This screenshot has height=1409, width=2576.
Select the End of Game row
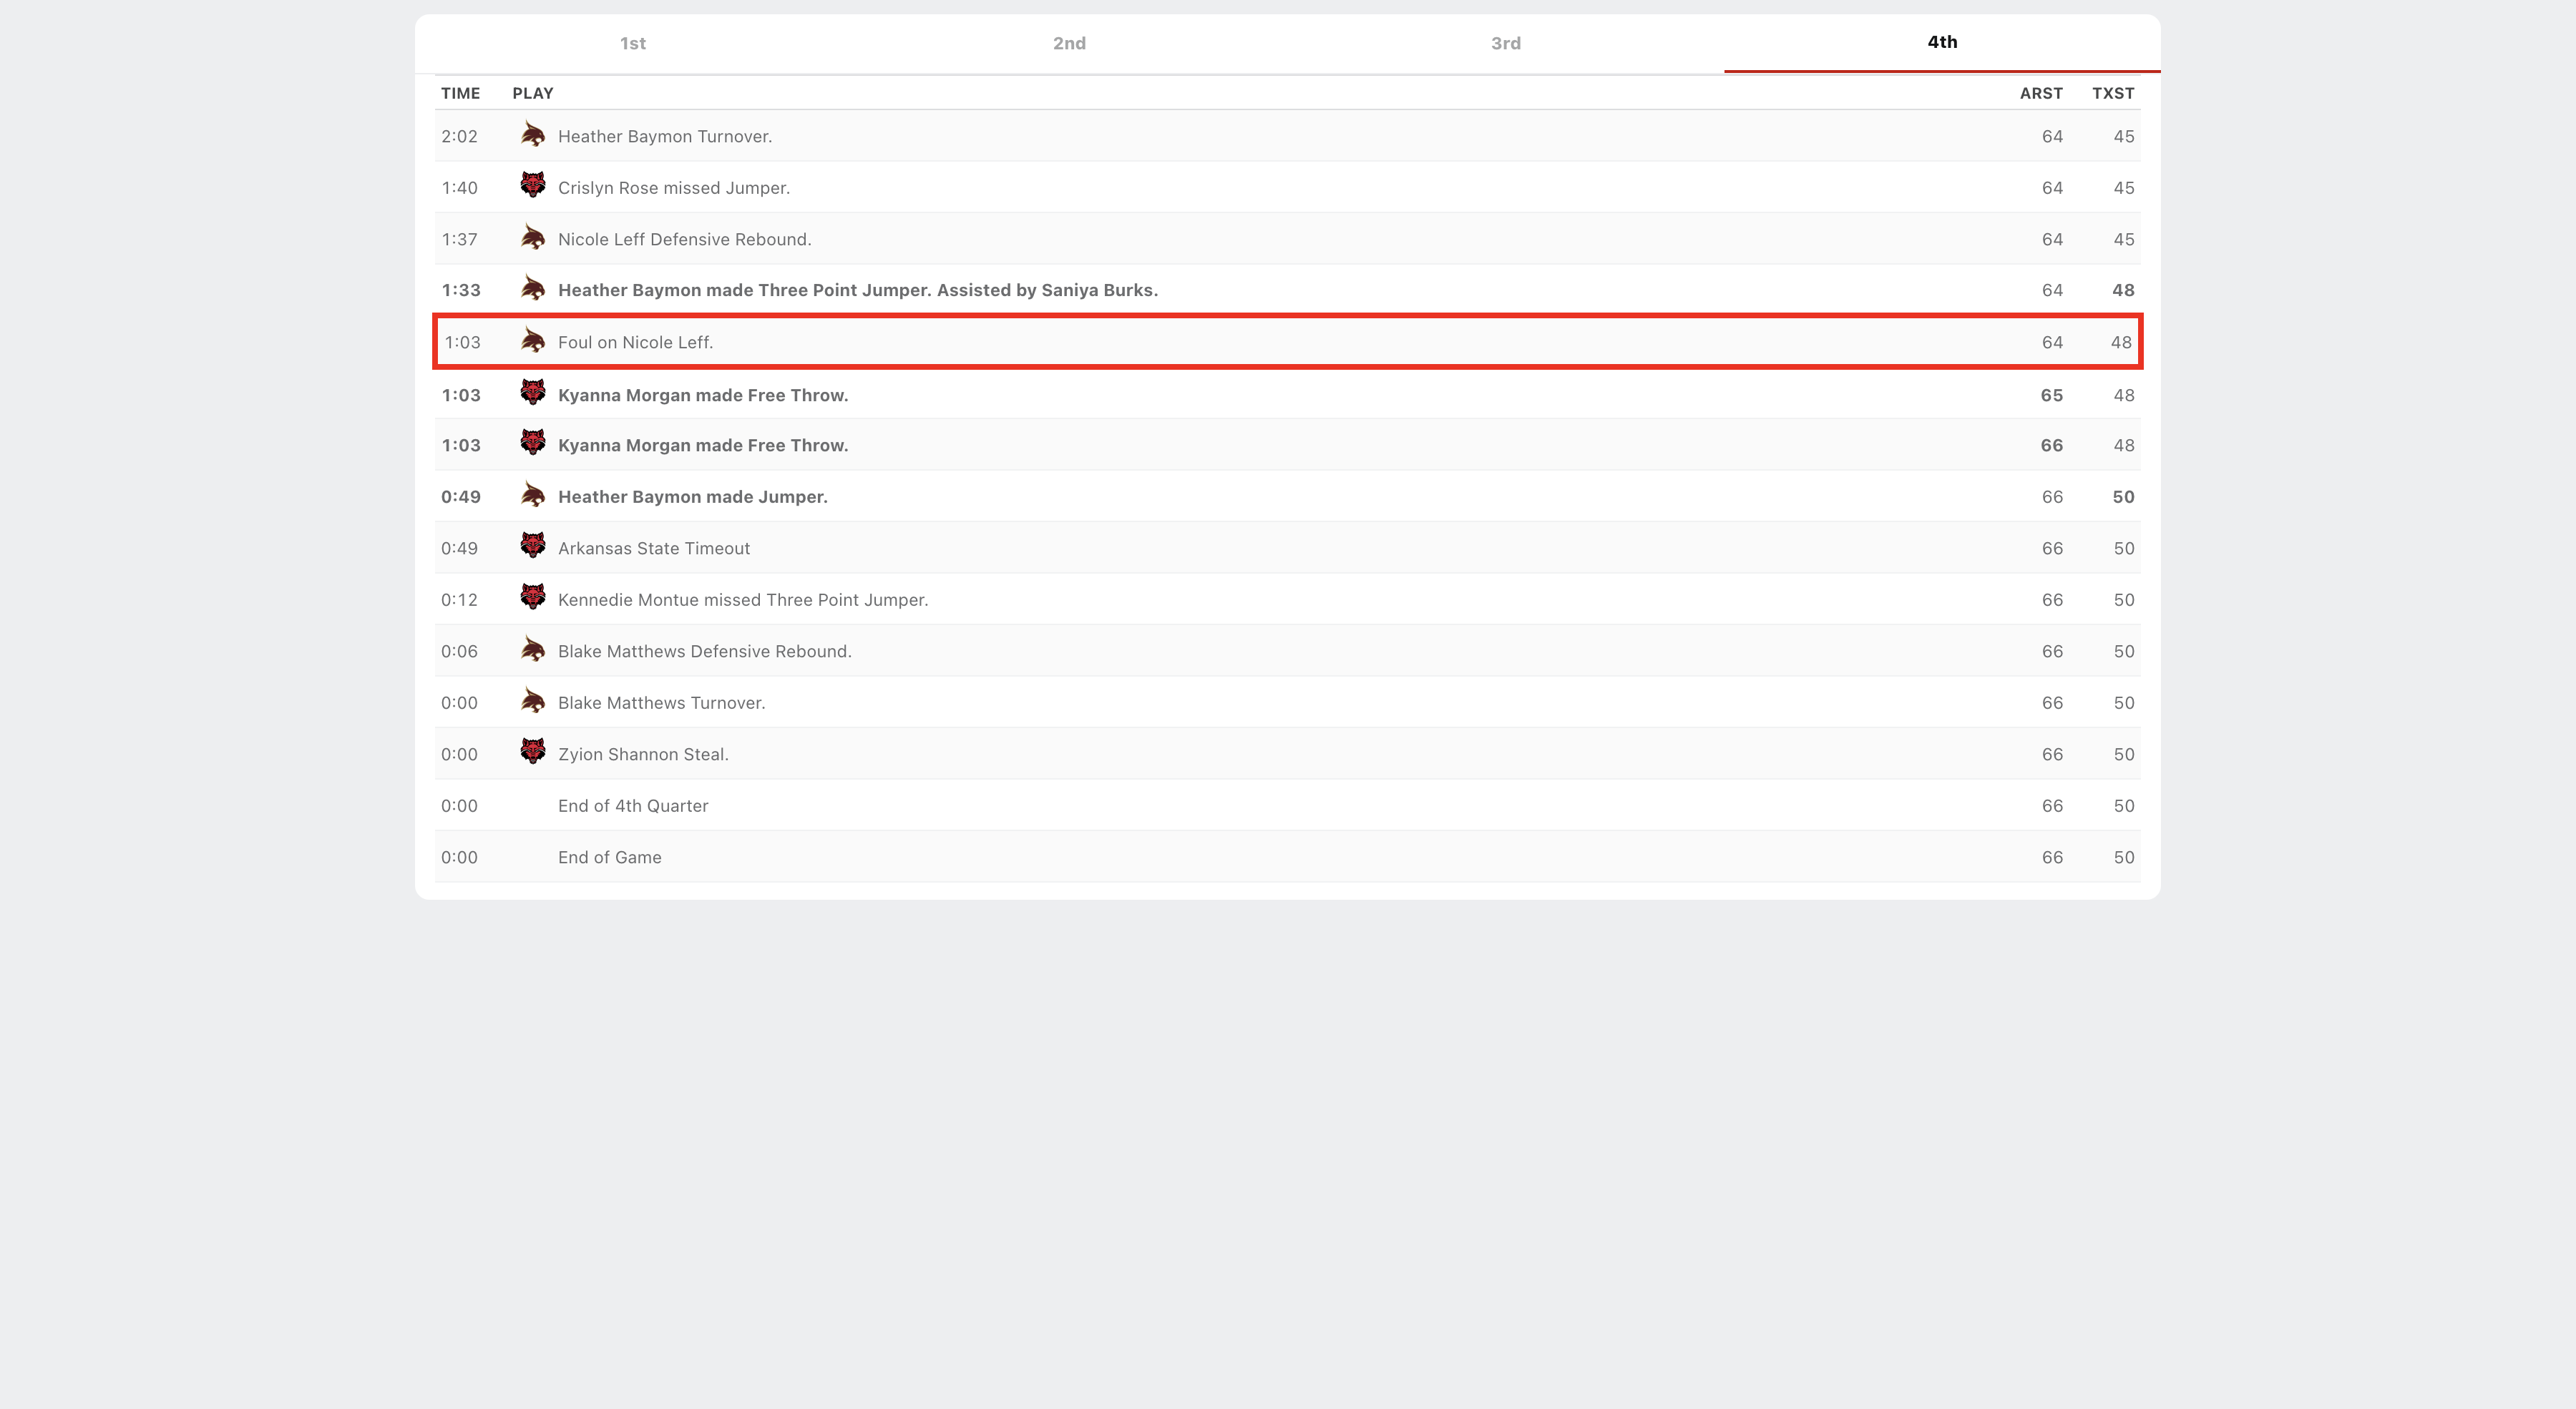(609, 858)
